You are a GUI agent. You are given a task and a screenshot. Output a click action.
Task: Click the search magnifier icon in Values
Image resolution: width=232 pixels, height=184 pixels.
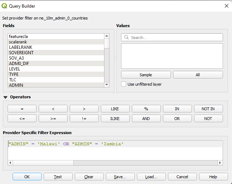point(126,38)
